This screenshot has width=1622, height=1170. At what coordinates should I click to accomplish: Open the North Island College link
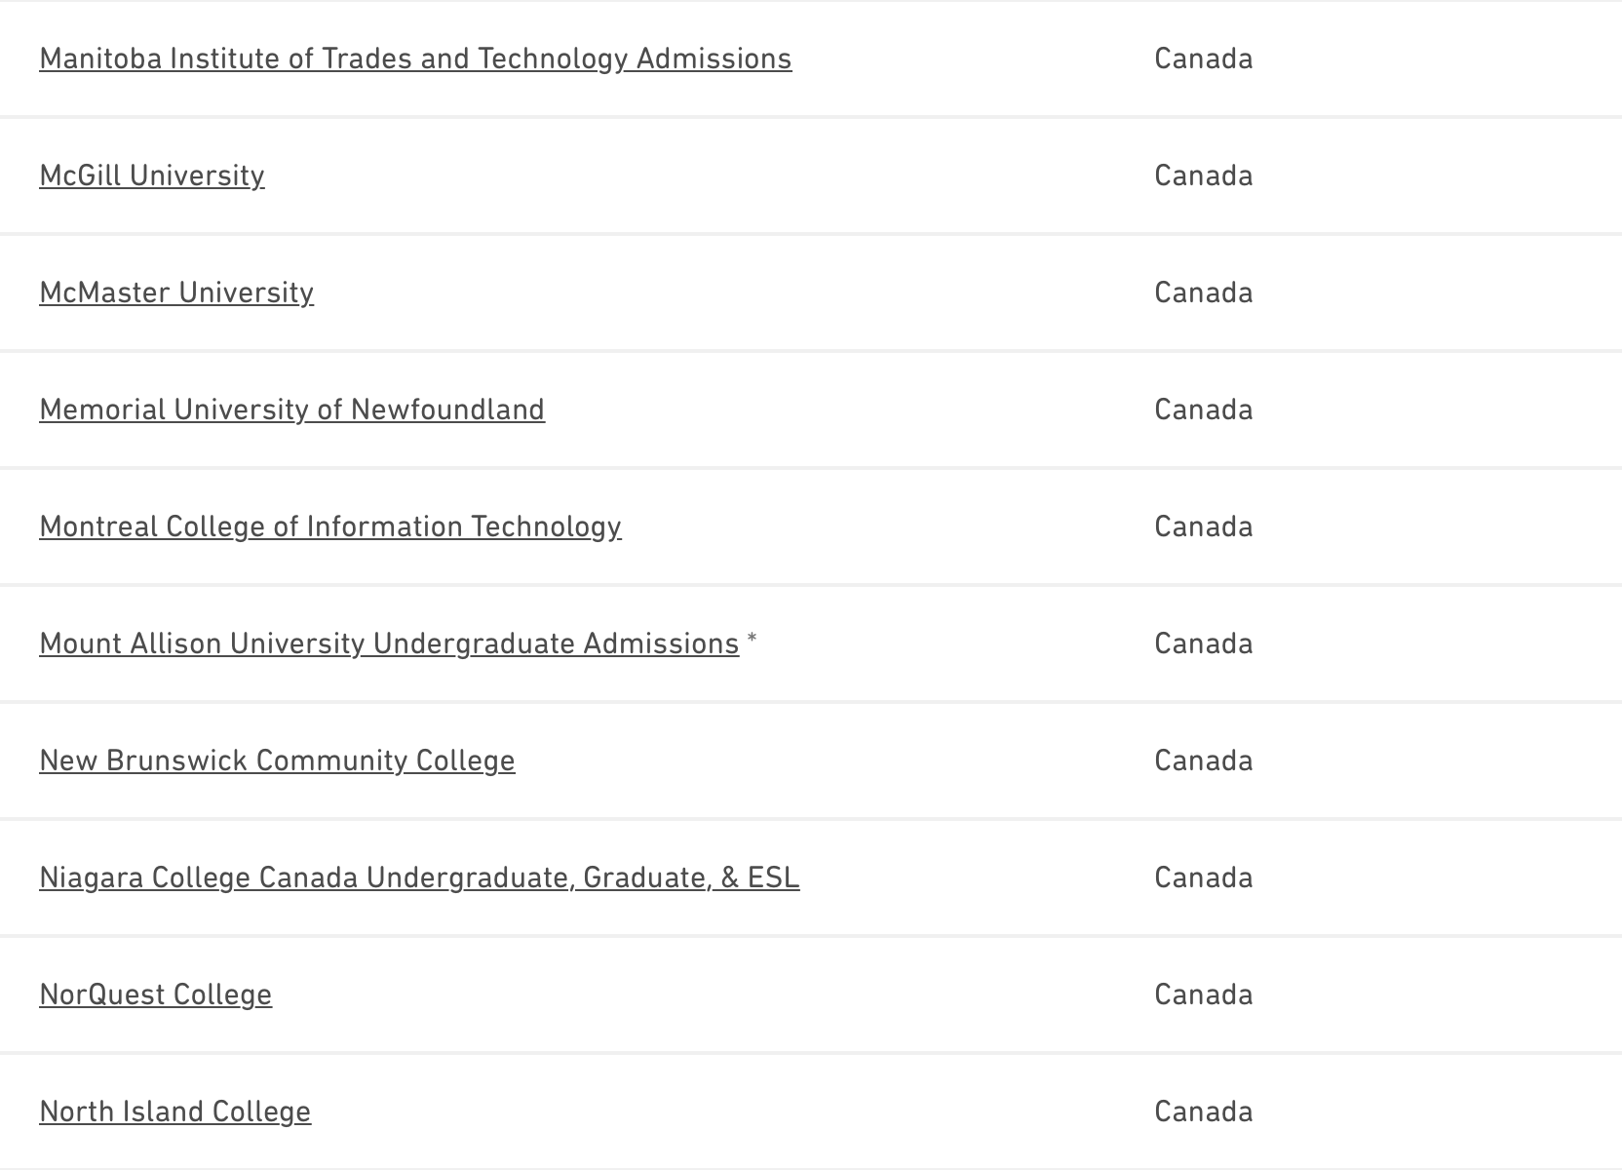(175, 1111)
